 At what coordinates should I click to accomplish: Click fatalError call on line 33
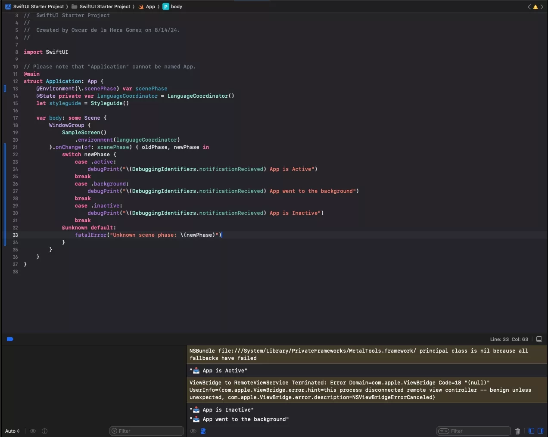[148, 235]
